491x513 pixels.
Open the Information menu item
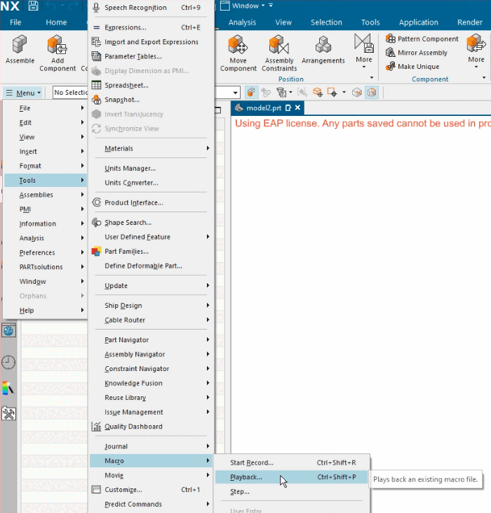point(46,223)
